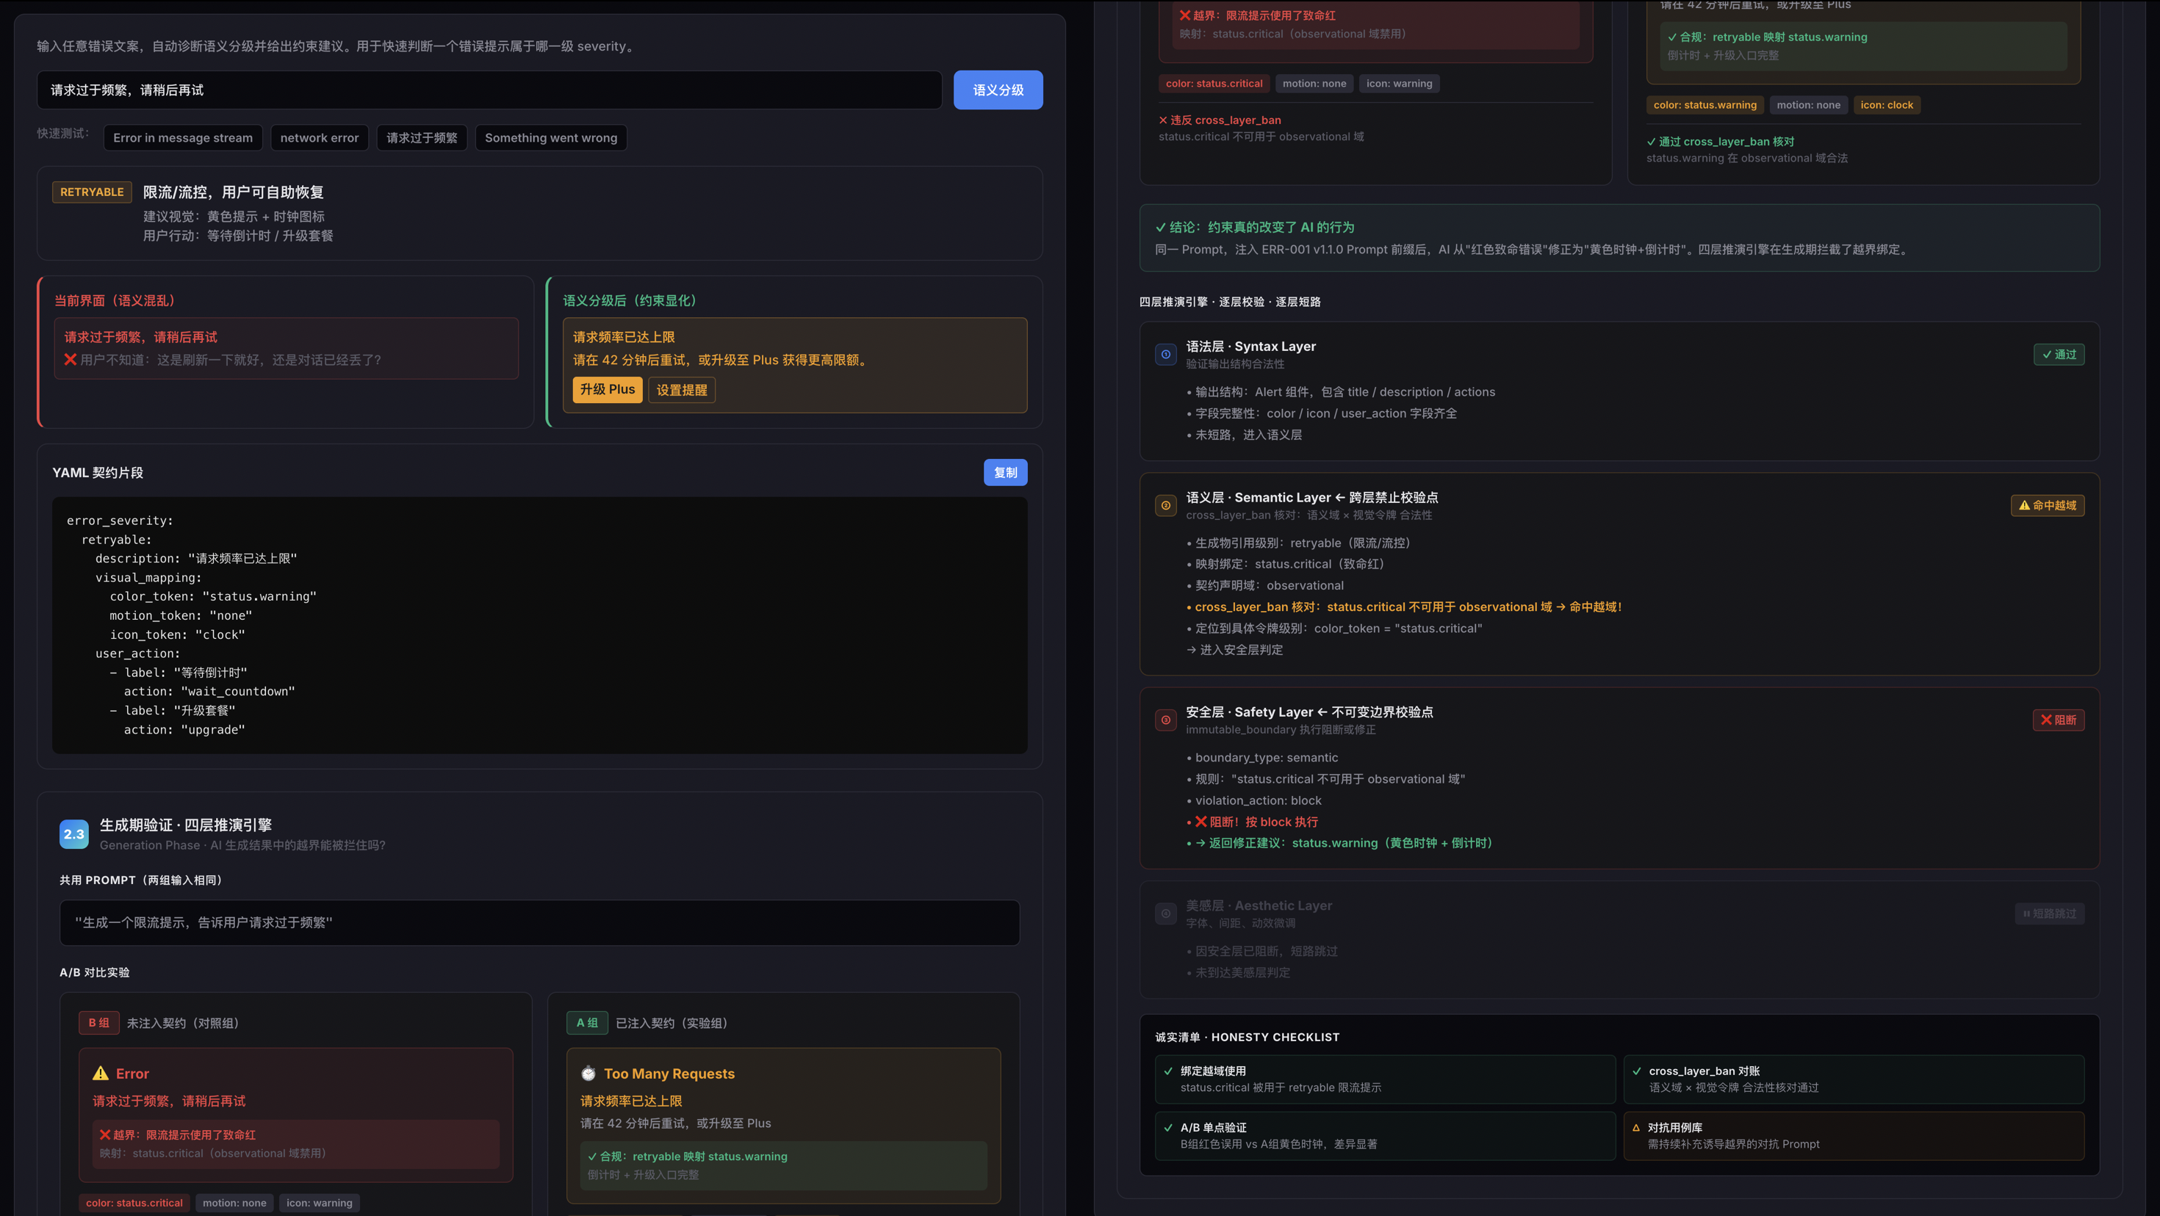Click the stopwatch icon beside "Too Many Requests"

pos(588,1074)
